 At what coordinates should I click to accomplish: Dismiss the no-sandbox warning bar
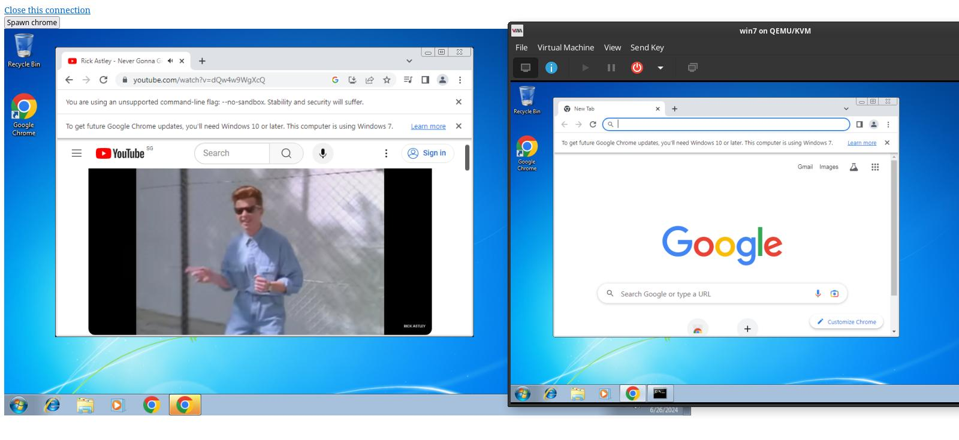(x=459, y=102)
